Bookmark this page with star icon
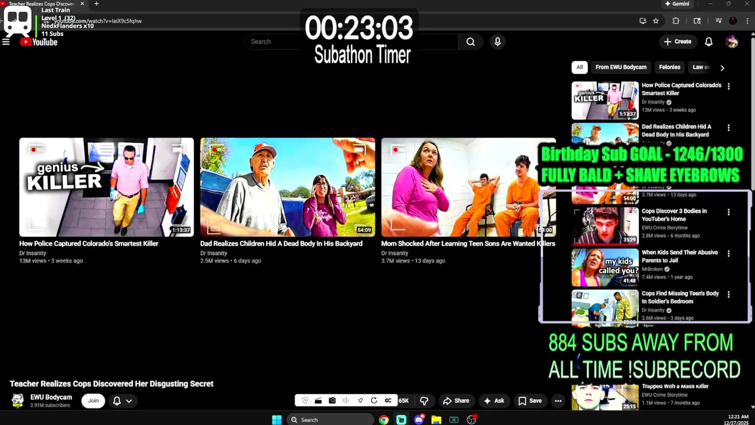The height and width of the screenshot is (425, 755). 655,21
